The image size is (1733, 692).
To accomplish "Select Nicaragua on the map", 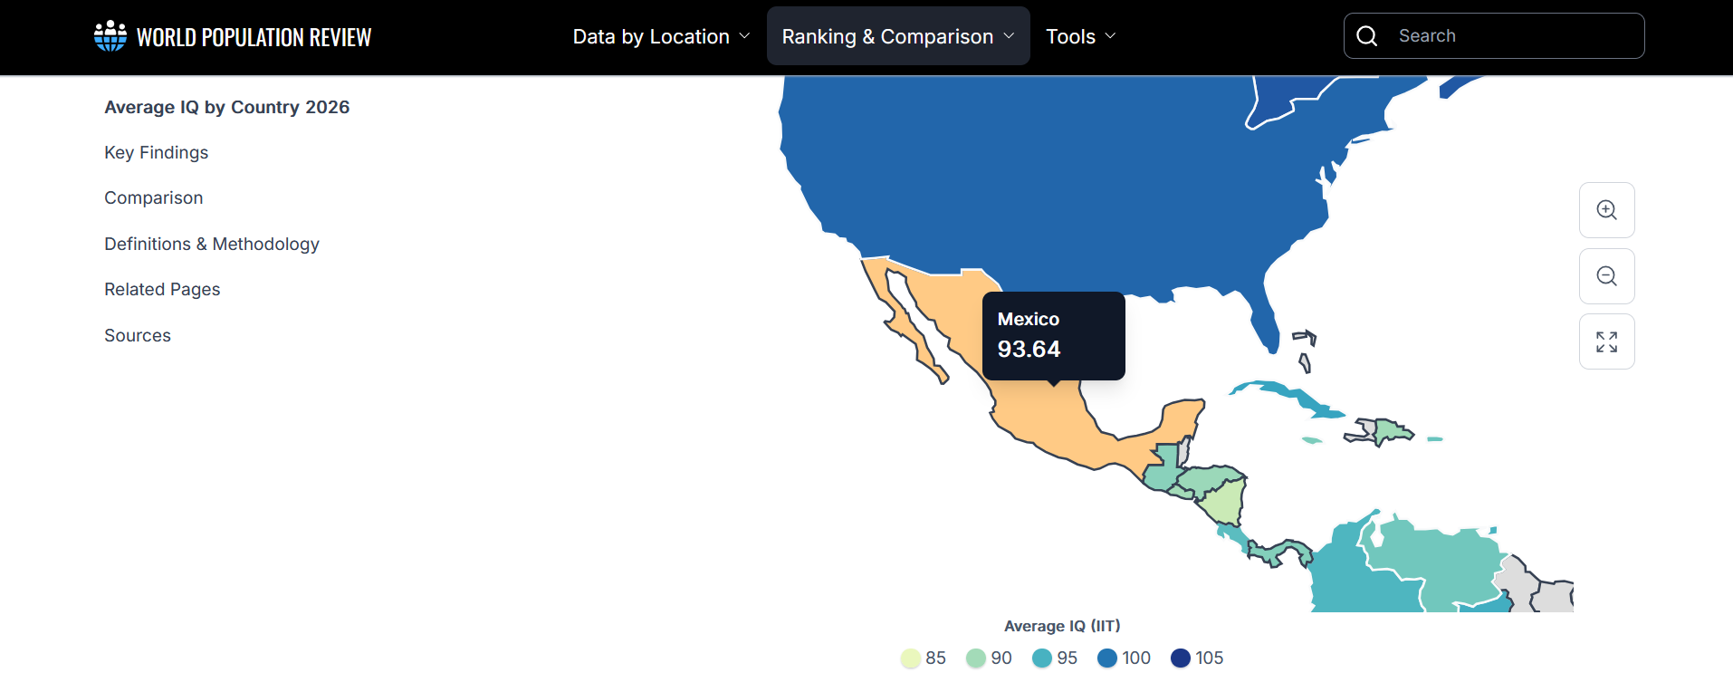I will pyautogui.click(x=1225, y=502).
